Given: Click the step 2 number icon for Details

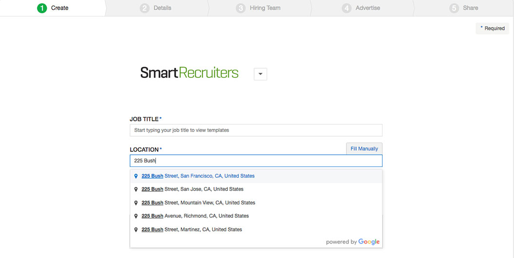Looking at the screenshot, I should tap(145, 8).
